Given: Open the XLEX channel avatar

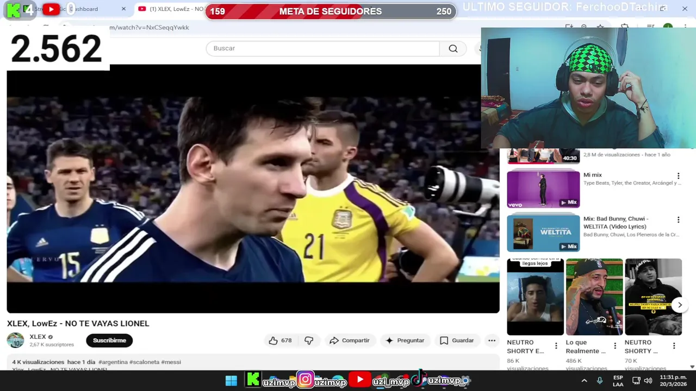Looking at the screenshot, I should (x=15, y=340).
